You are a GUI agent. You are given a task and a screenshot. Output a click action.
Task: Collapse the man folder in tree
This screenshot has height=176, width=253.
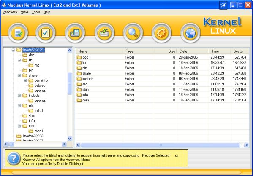[x=19, y=126]
